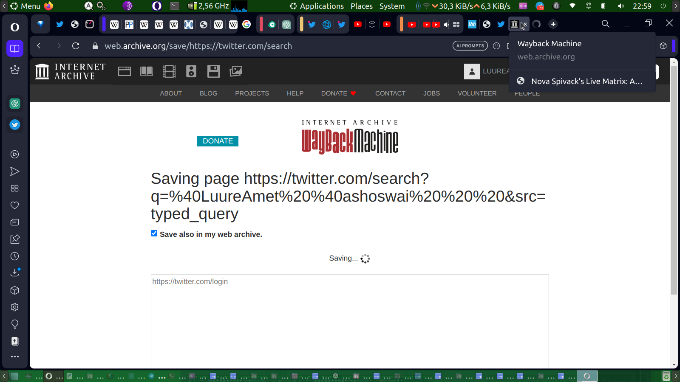680x382 pixels.
Task: Open the Images icon in Archive header
Action: click(x=236, y=71)
